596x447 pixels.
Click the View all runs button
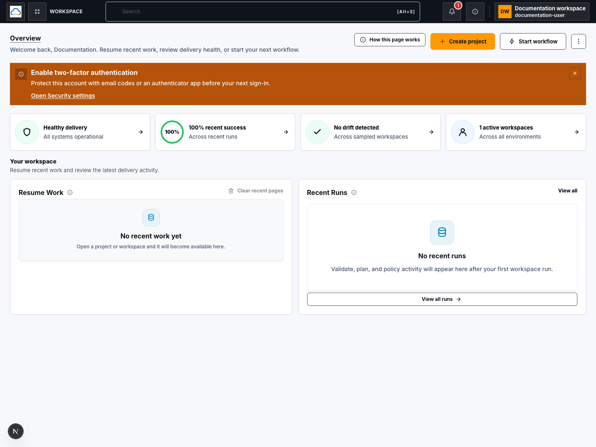(x=442, y=299)
